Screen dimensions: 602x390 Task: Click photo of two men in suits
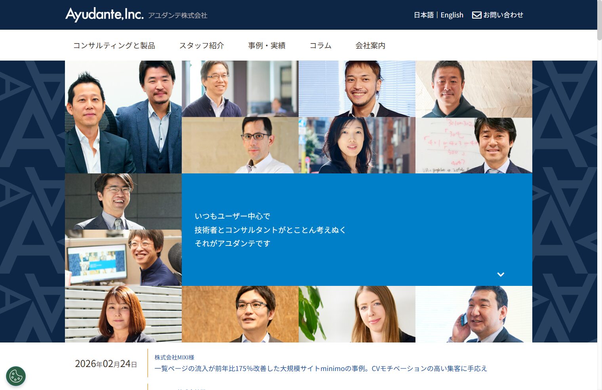pyautogui.click(x=123, y=117)
